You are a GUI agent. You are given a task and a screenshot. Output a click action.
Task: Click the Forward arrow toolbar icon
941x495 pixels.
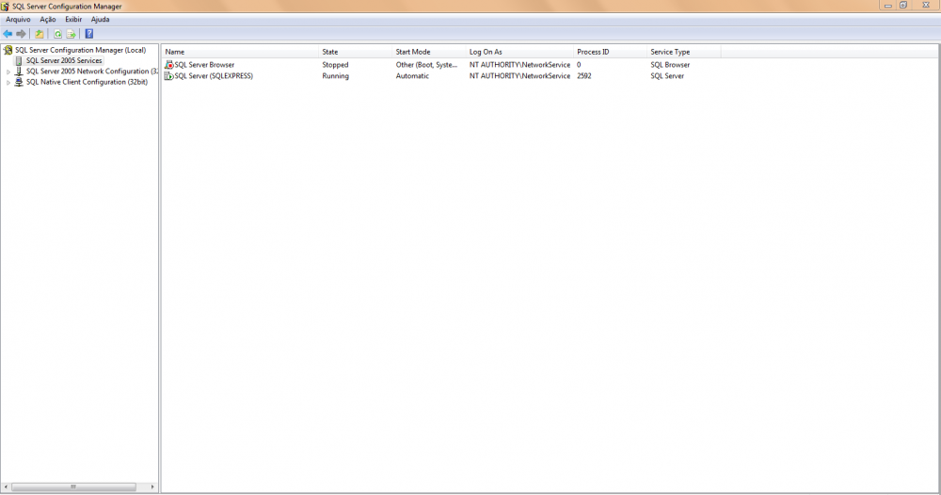(22, 34)
